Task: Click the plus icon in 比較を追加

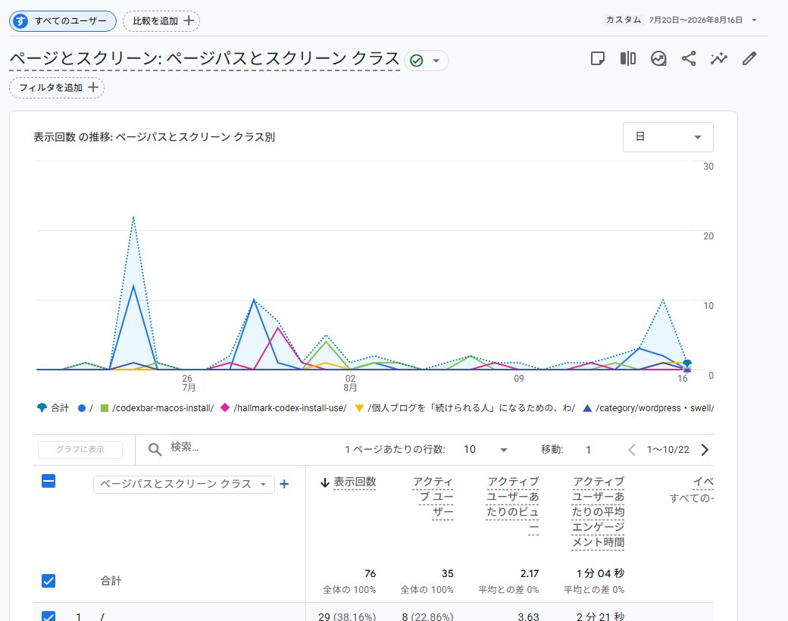Action: 189,20
